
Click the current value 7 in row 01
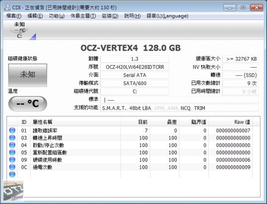pos(146,131)
